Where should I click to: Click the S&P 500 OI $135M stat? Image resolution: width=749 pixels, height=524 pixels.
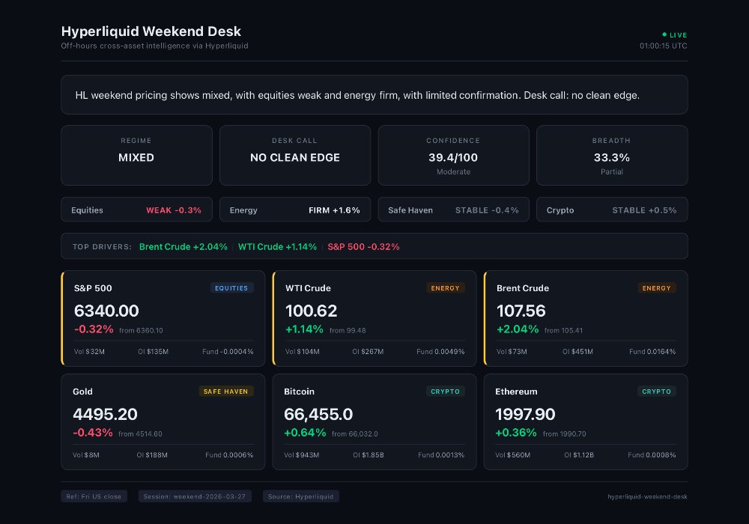(x=153, y=352)
